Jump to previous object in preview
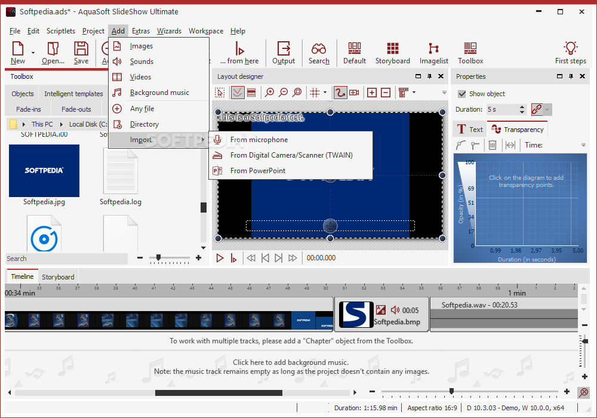The height and width of the screenshot is (418, 597). (x=266, y=258)
